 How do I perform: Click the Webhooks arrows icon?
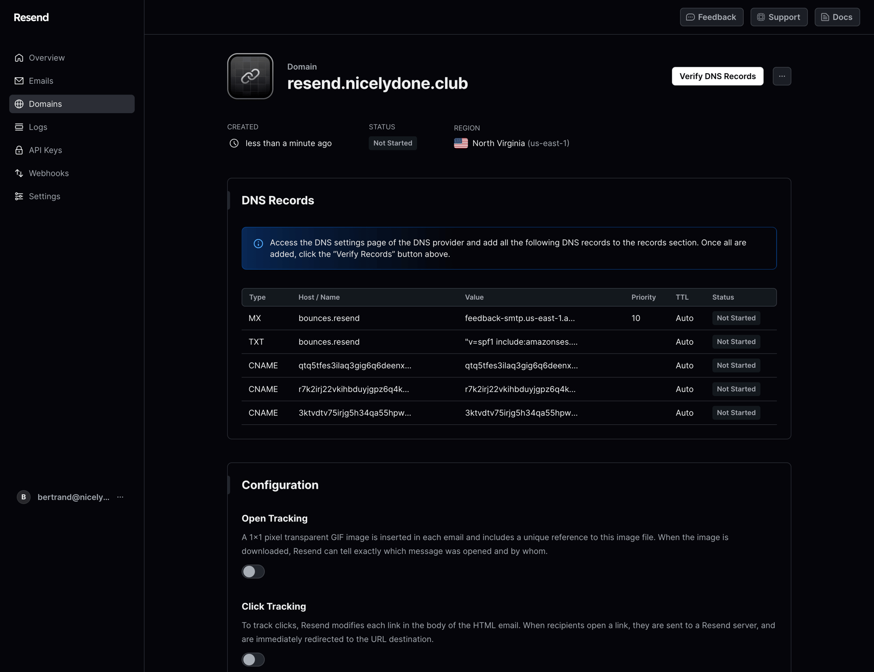point(19,173)
